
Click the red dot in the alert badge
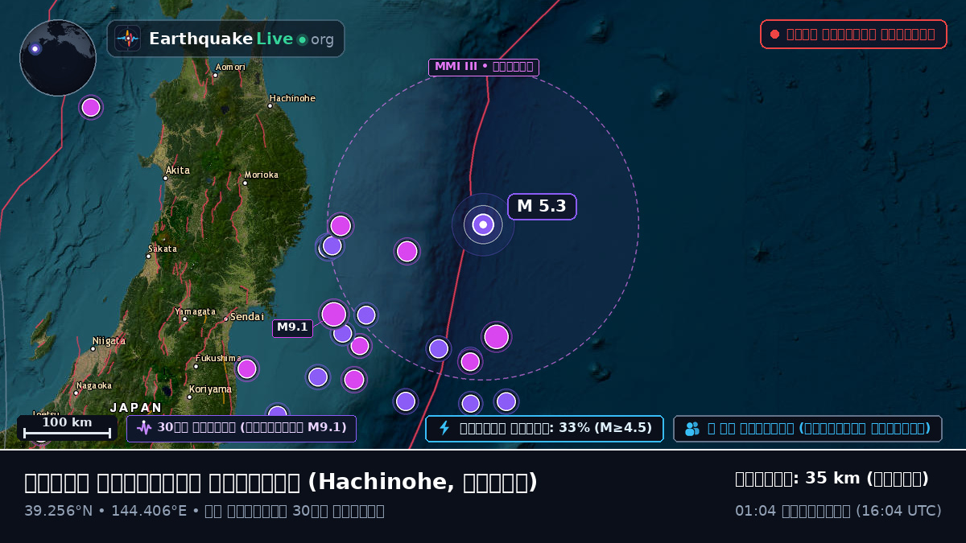pyautogui.click(x=774, y=35)
